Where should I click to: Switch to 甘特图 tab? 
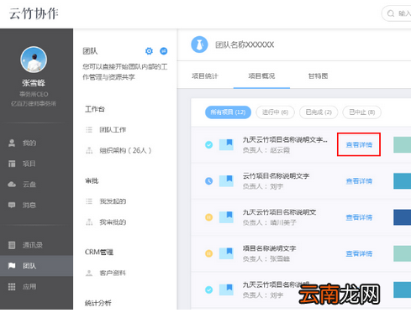(x=318, y=76)
